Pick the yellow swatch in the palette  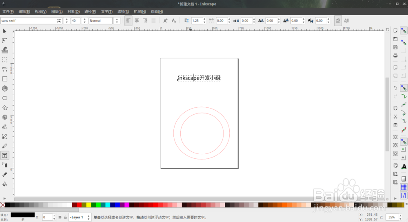coord(89,205)
